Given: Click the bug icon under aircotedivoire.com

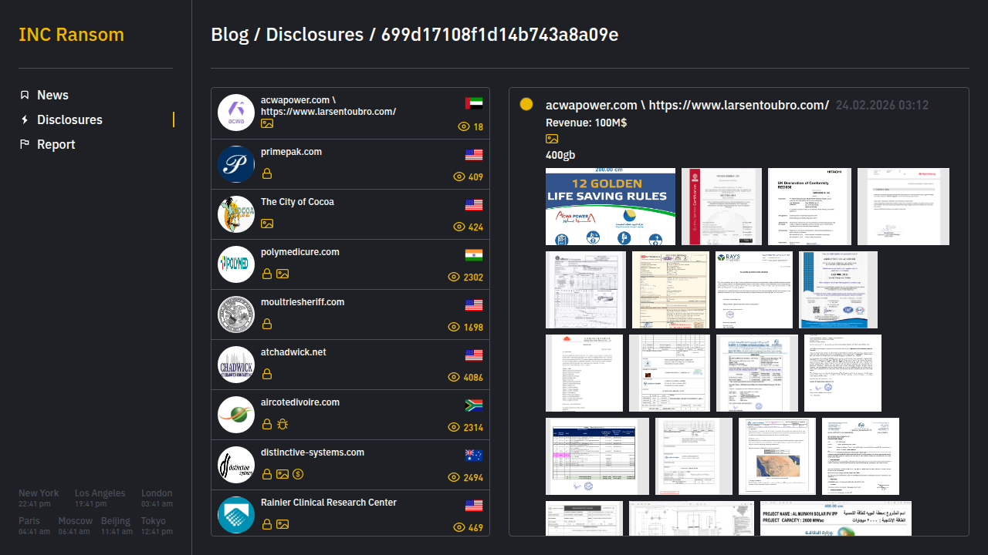Looking at the screenshot, I should coord(283,424).
